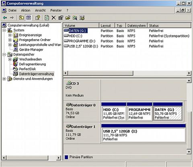The image size is (193, 167).
Task: Sort by the Typ column header
Action: click(x=120, y=25)
